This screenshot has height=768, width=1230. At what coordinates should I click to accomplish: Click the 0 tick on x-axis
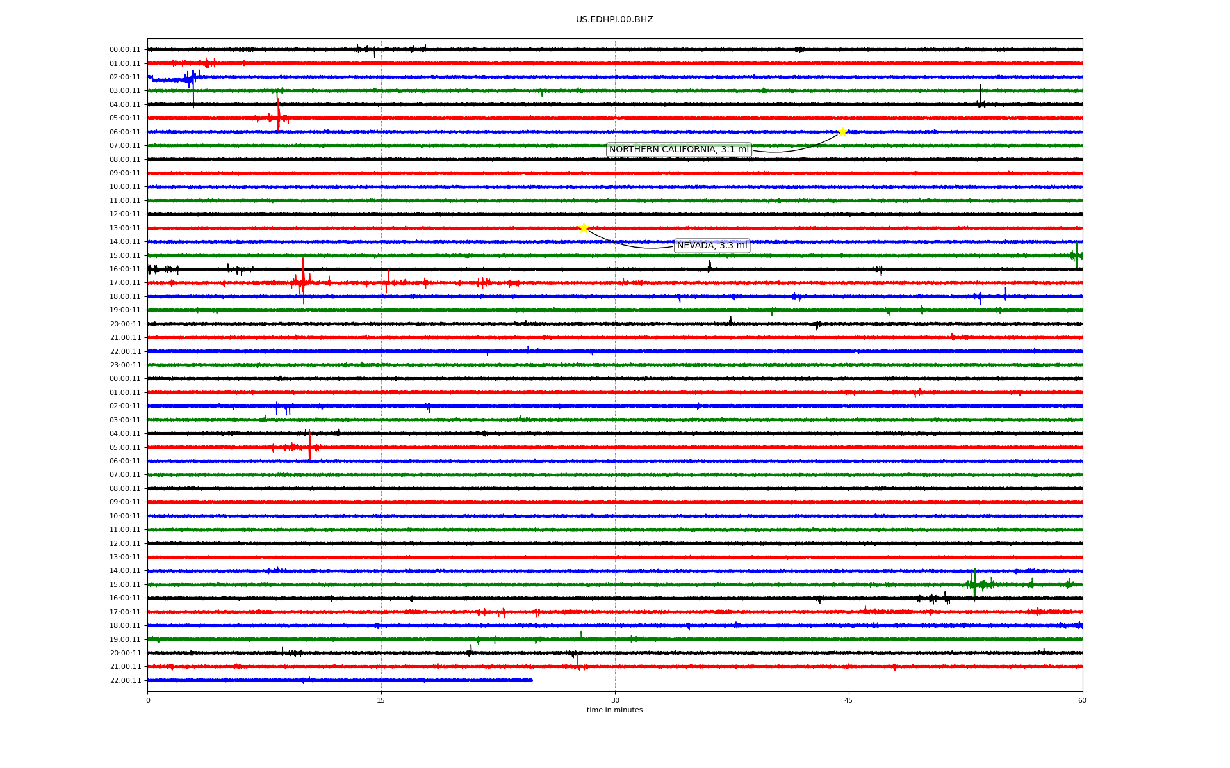pos(148,700)
